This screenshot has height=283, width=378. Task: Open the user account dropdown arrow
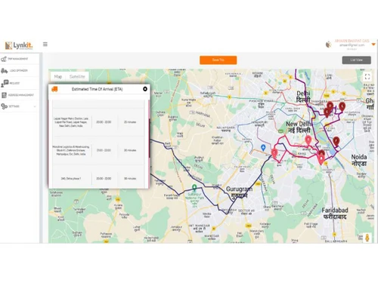point(373,45)
